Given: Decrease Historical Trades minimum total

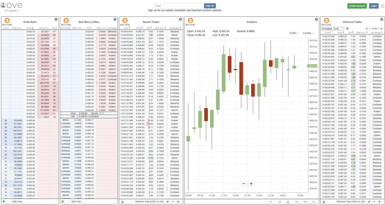Looking at the screenshot, I should [373, 202].
